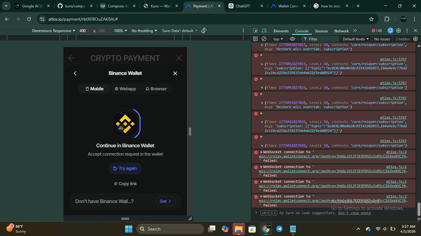Toggle the device toolbar icon
Viewport: 421px width, 236px height.
(264, 31)
